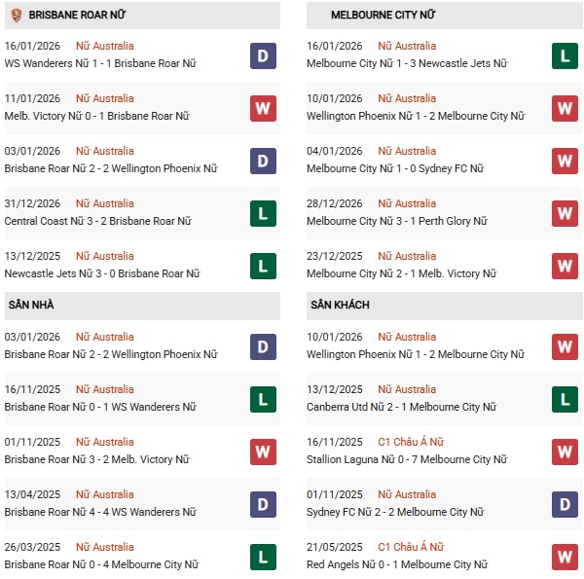This screenshot has height=579, width=584.
Task: Open match Newcastle Jets Nữ 3-0 Brisbane Roar Nữ
Action: [x=102, y=273]
